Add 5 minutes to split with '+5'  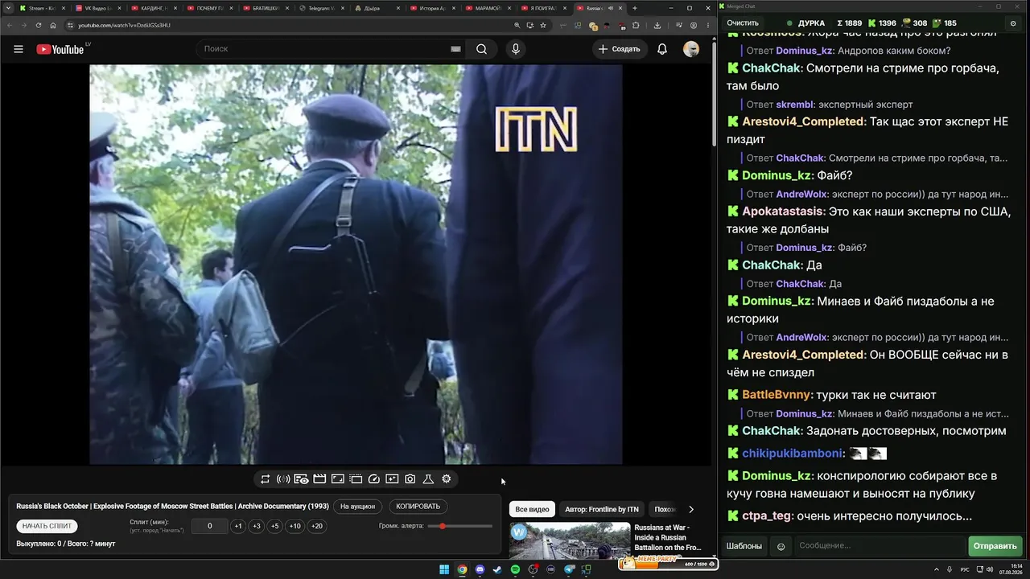pos(275,526)
